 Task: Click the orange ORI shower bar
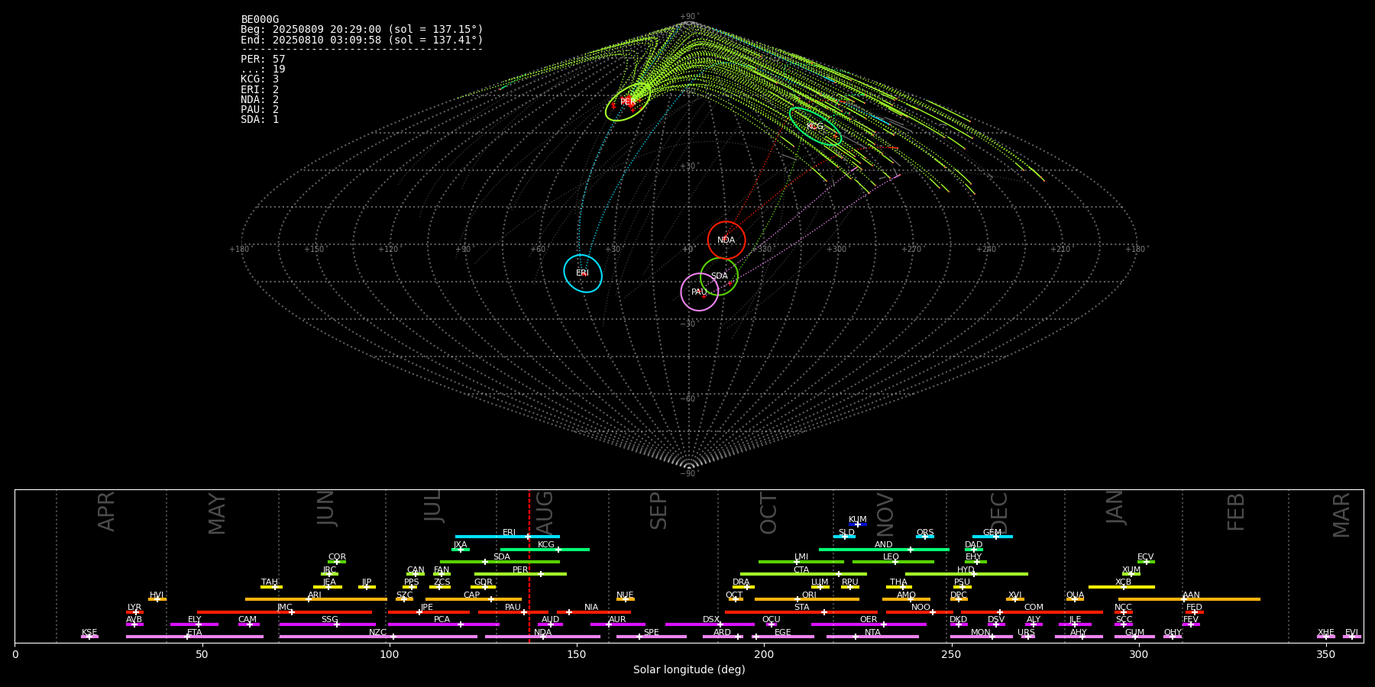point(807,599)
